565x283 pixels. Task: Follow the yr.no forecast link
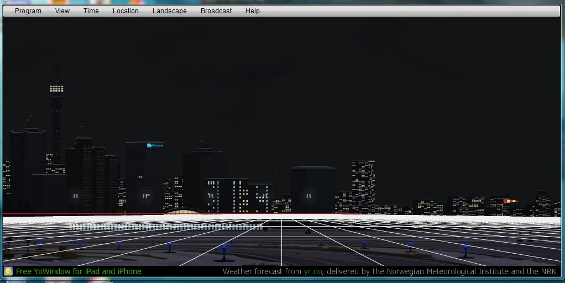pyautogui.click(x=313, y=271)
